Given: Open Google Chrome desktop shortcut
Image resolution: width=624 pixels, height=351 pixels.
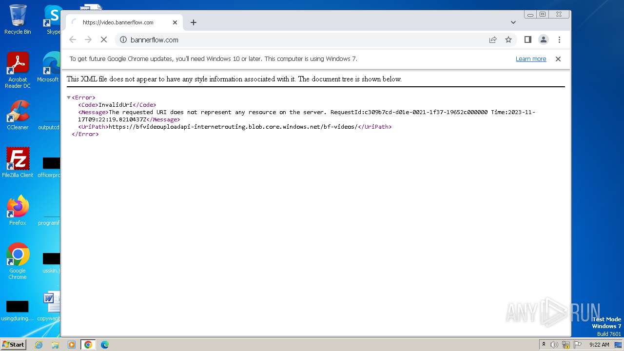Looking at the screenshot, I should coord(18,261).
